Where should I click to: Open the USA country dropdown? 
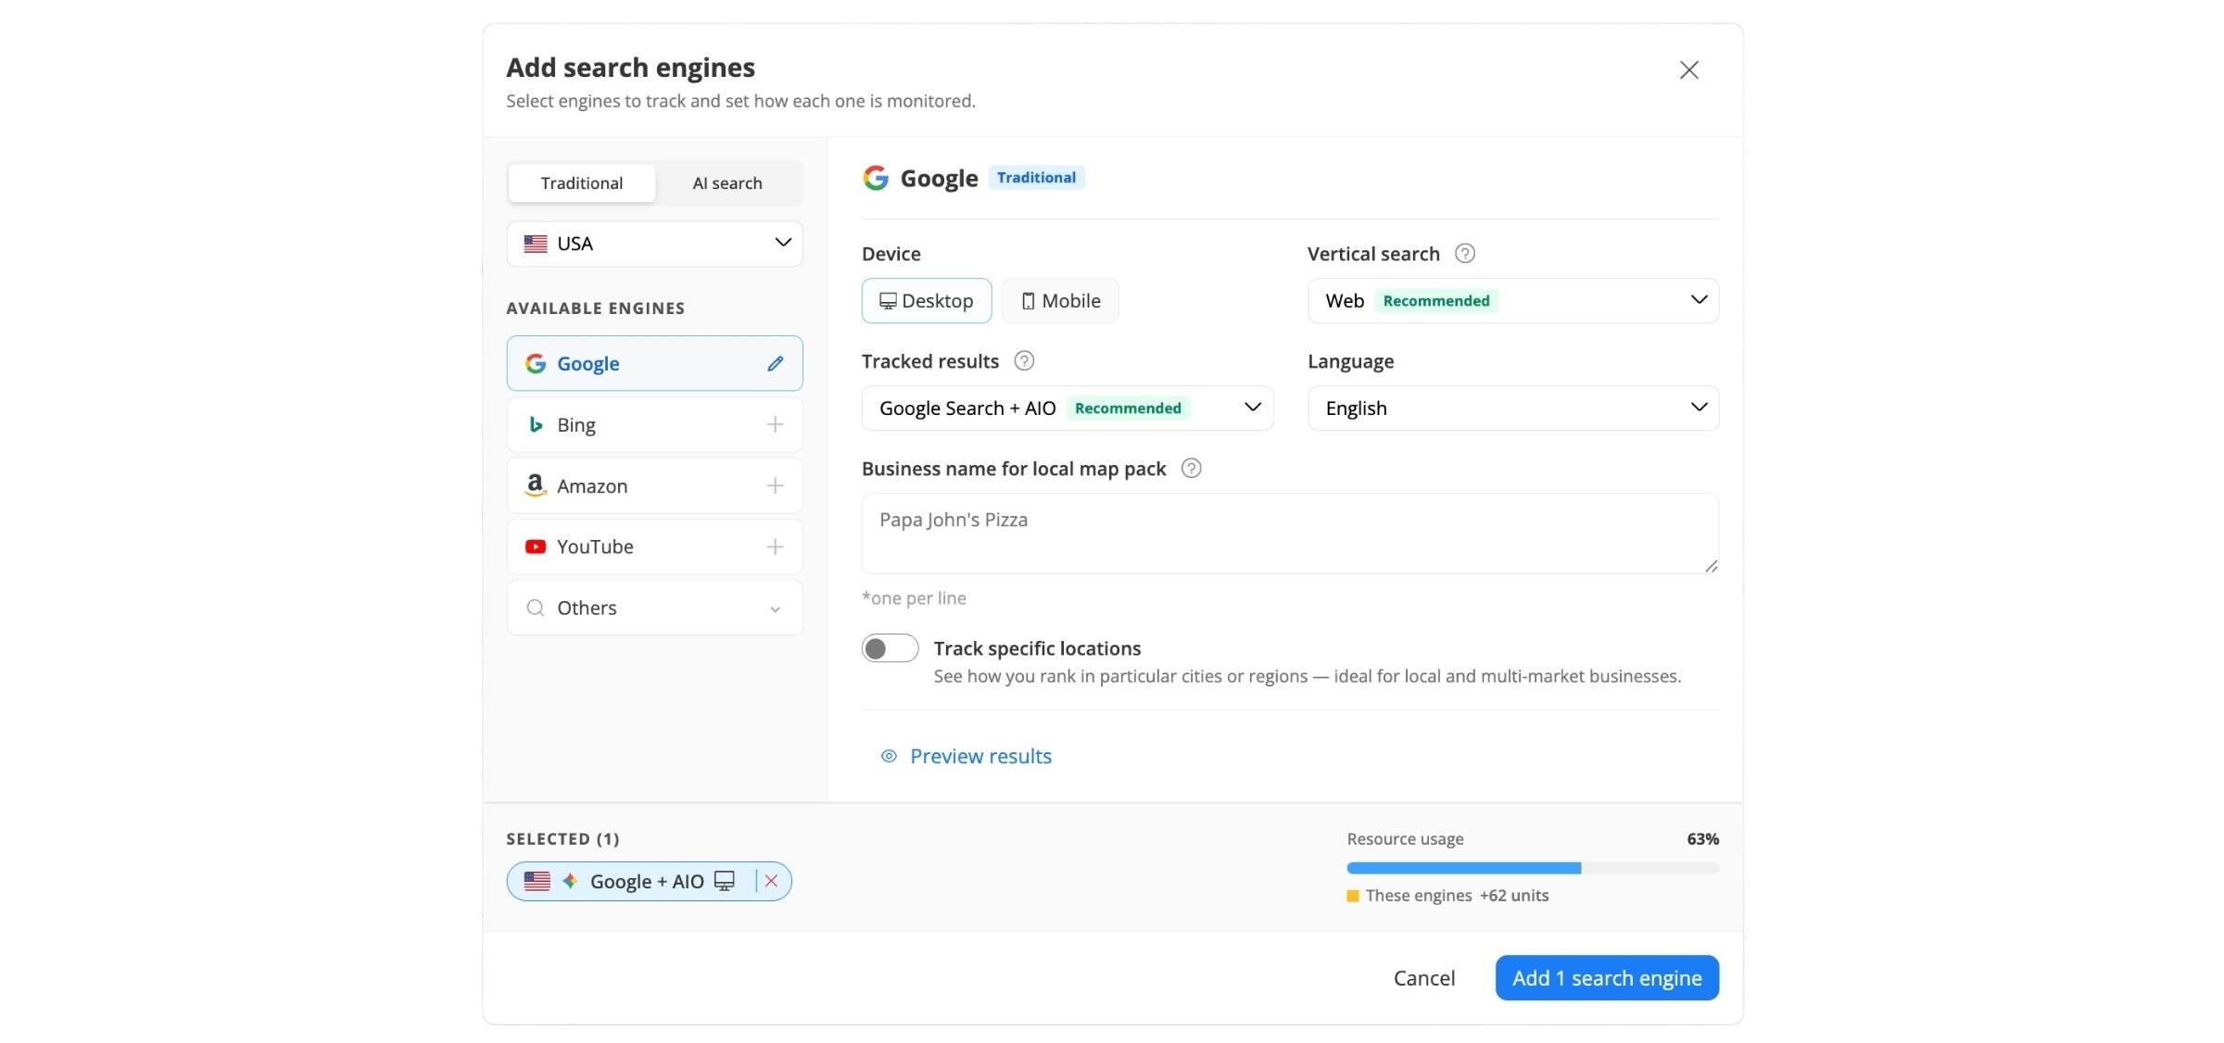654,244
